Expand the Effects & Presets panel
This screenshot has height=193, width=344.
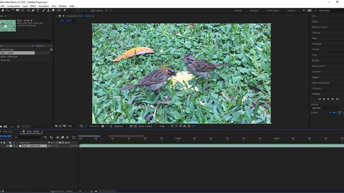(320, 27)
